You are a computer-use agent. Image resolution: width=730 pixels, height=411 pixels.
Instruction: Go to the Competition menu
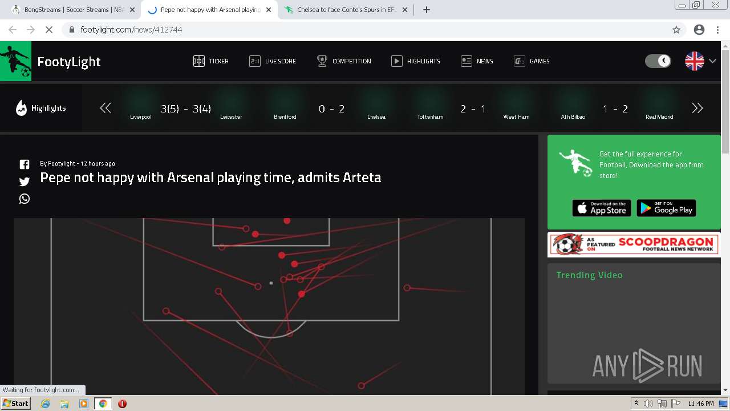(344, 61)
